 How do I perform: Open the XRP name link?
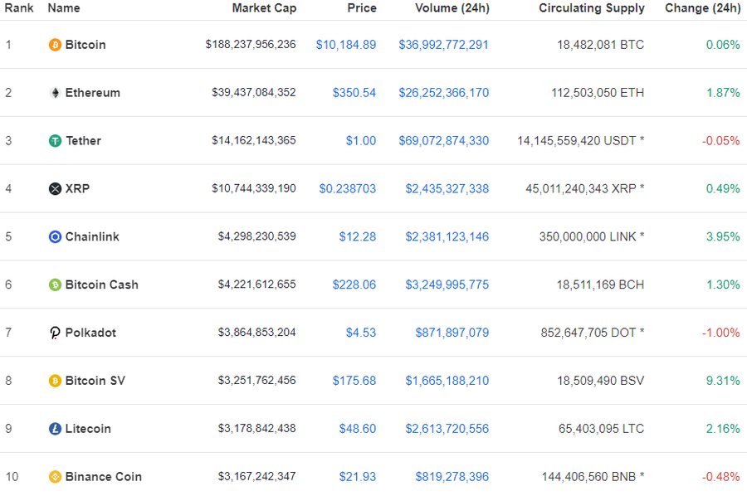tap(77, 189)
